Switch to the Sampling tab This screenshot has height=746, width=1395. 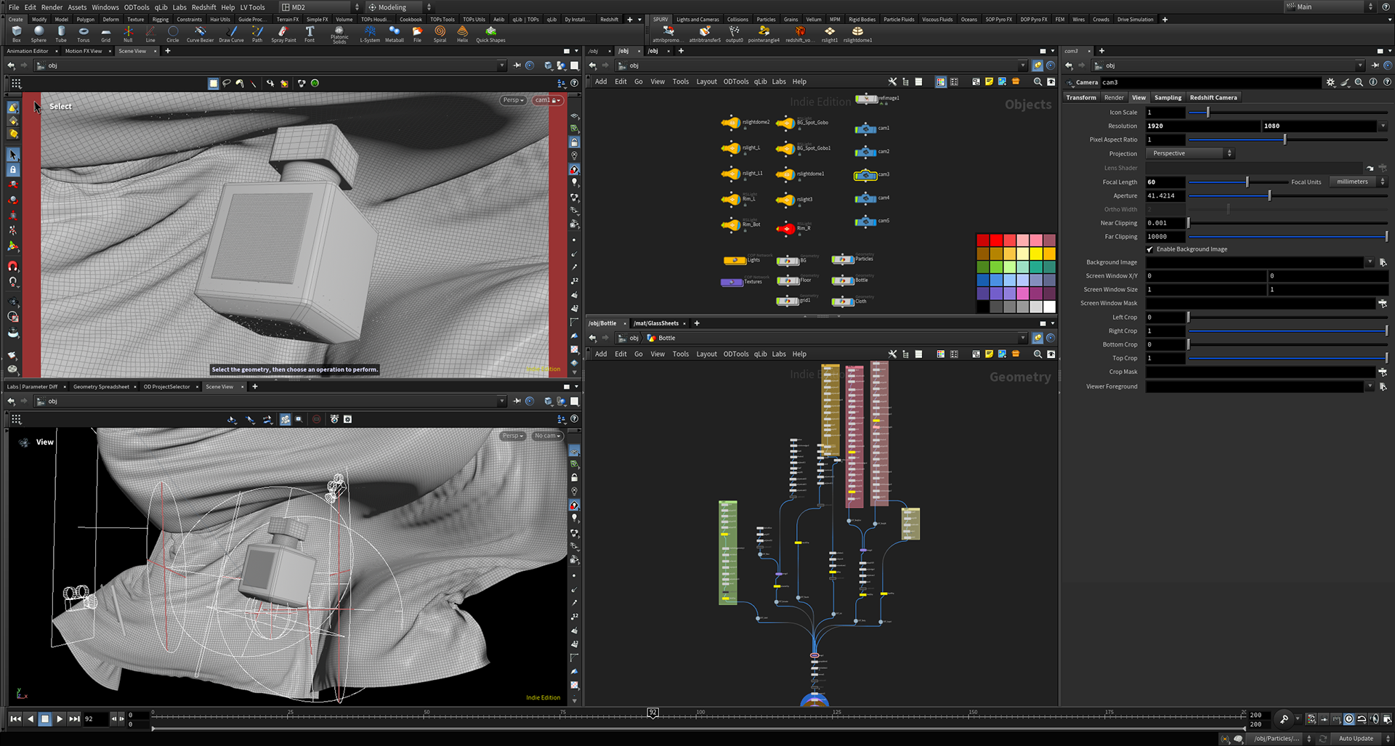pyautogui.click(x=1168, y=97)
